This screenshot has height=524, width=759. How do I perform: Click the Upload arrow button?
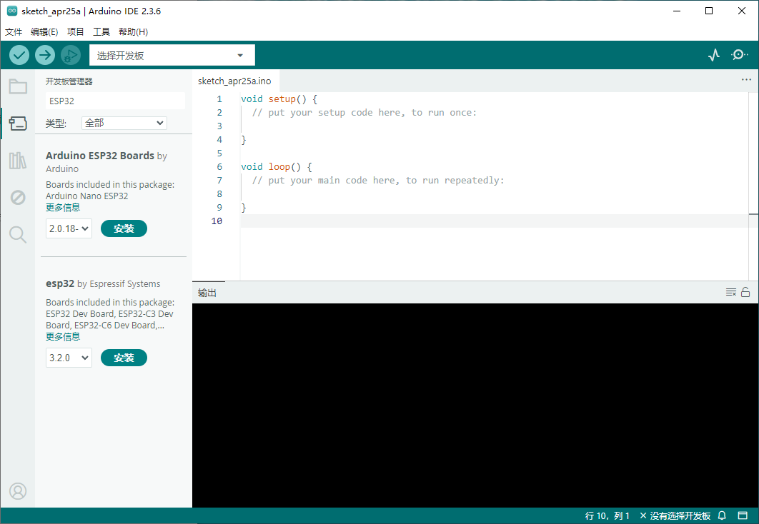45,55
